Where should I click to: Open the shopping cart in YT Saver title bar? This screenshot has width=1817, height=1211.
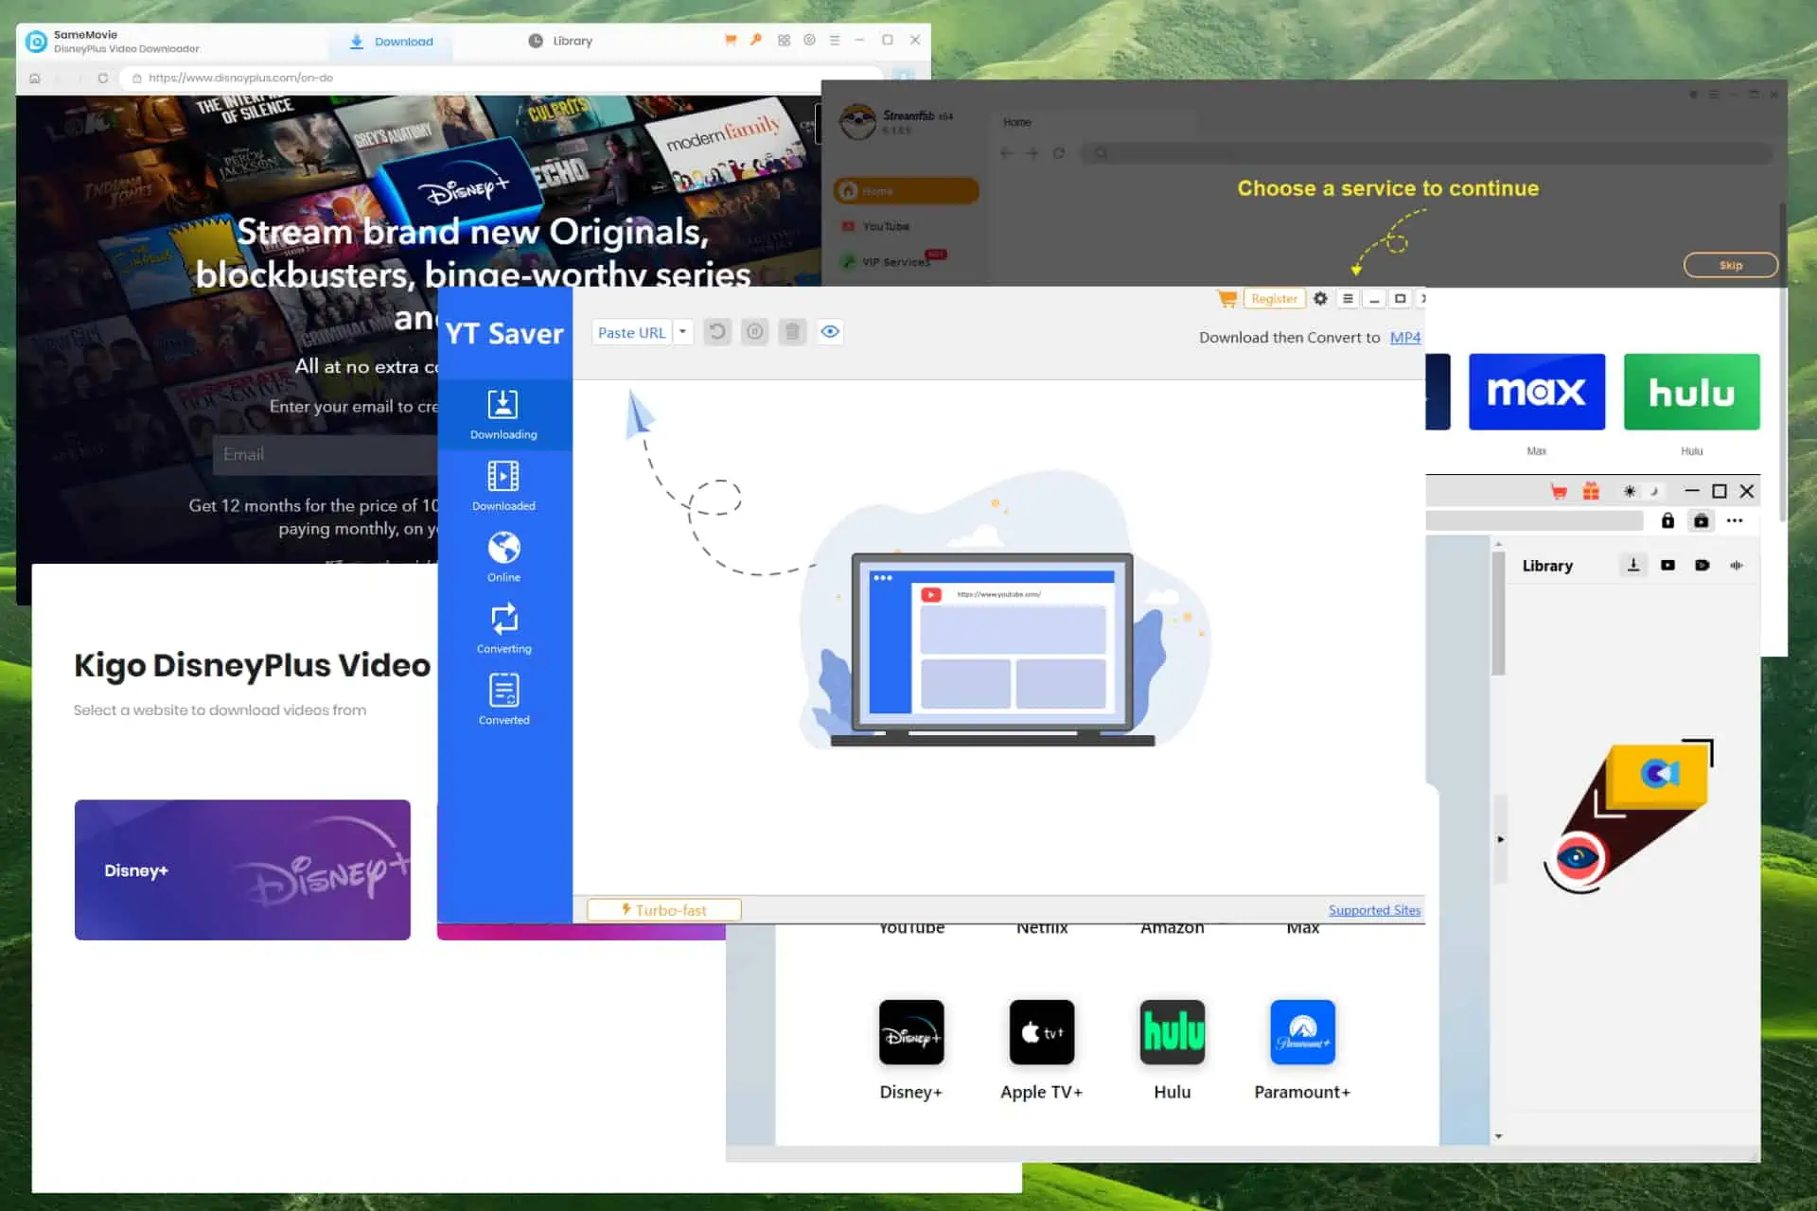[1227, 299]
